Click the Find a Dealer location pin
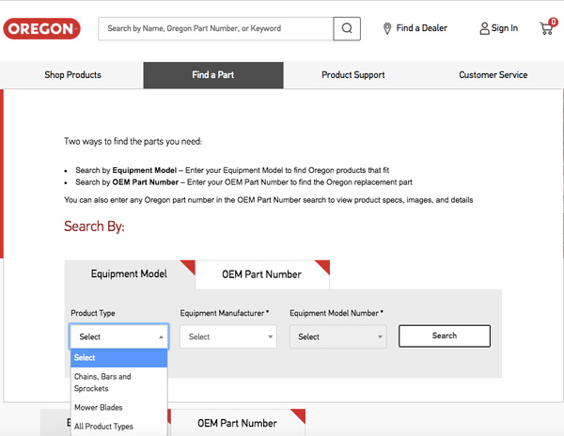 pos(387,29)
